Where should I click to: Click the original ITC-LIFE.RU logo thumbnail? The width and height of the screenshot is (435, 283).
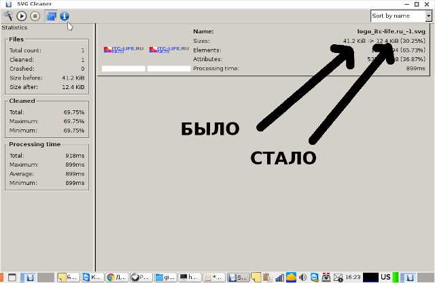click(x=124, y=50)
